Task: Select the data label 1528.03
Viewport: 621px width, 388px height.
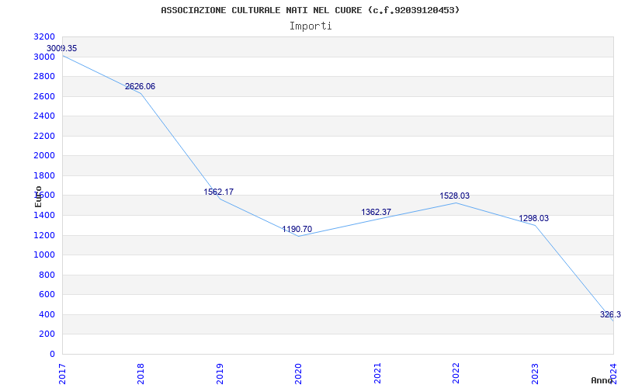Action: point(455,196)
